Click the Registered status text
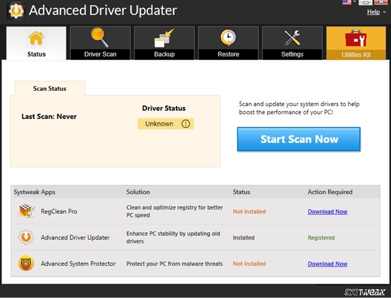 (x=321, y=238)
